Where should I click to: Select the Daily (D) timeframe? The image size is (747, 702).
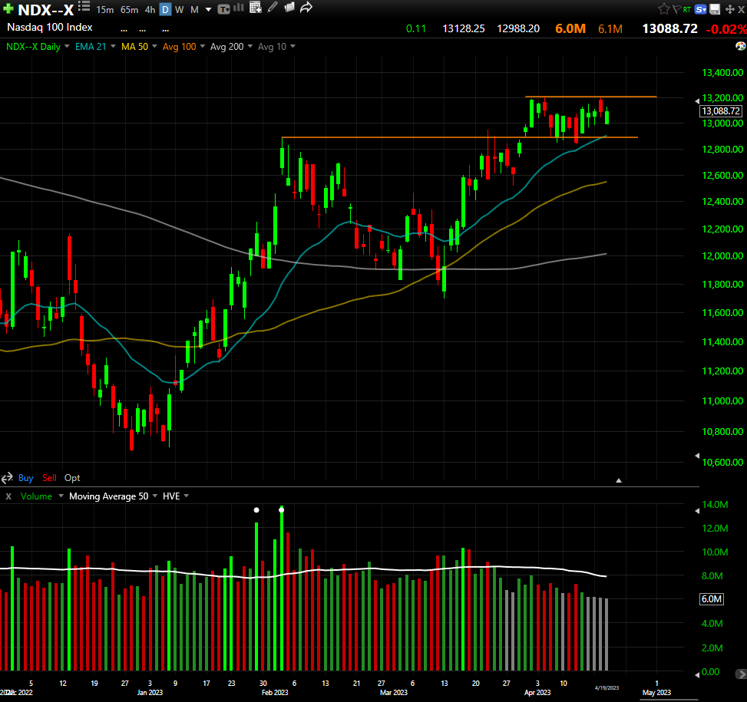165,9
